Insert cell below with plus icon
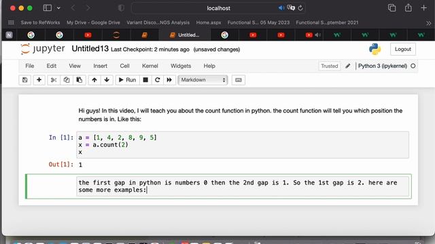This screenshot has height=244, width=435. [39, 80]
